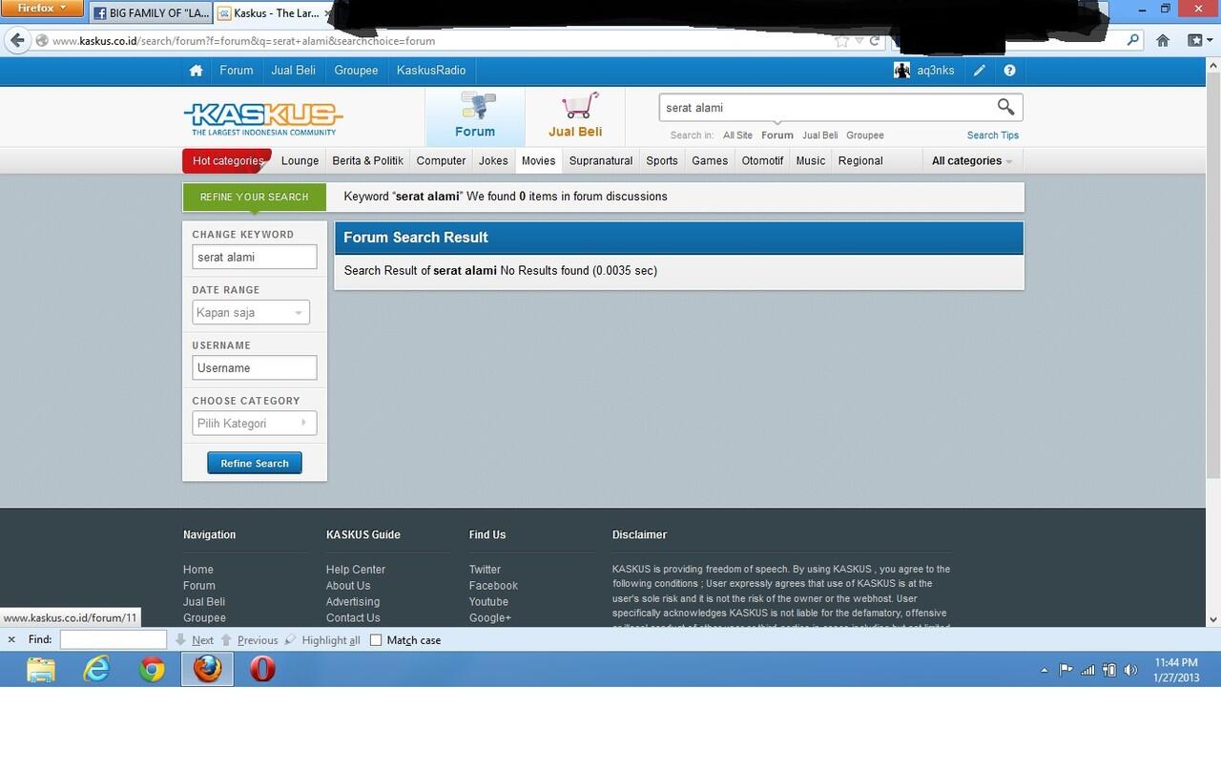Show hidden tray icons arrow
Image resolution: width=1221 pixels, height=771 pixels.
(1045, 670)
